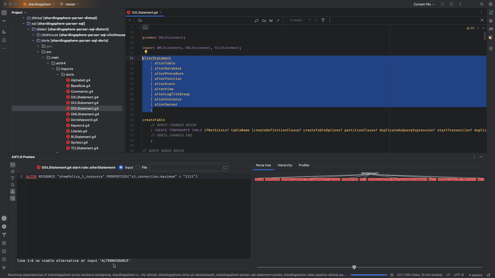Select the File radio button
The image size is (495, 278).
[138, 168]
